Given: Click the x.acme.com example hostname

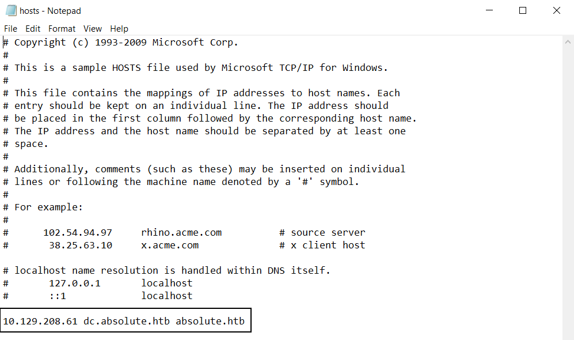Looking at the screenshot, I should 170,245.
